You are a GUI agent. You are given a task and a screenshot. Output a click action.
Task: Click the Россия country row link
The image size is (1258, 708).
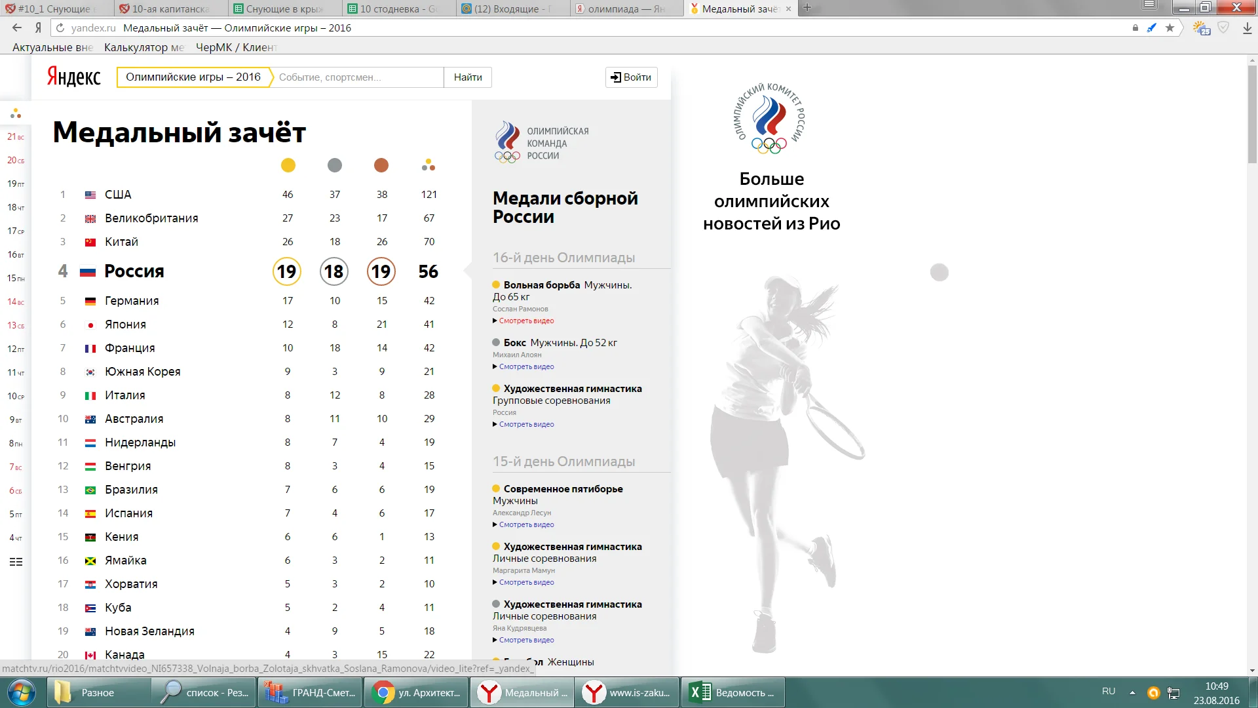click(134, 271)
